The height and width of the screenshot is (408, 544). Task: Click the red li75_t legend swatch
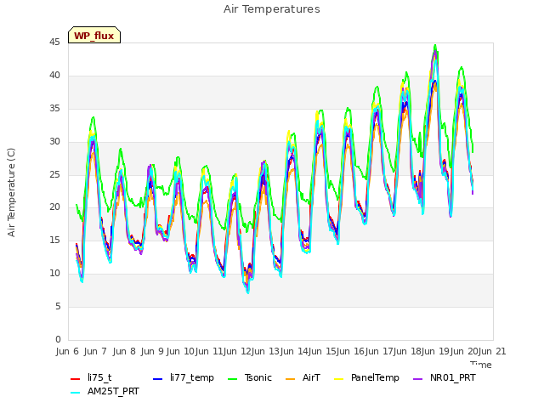click(76, 379)
